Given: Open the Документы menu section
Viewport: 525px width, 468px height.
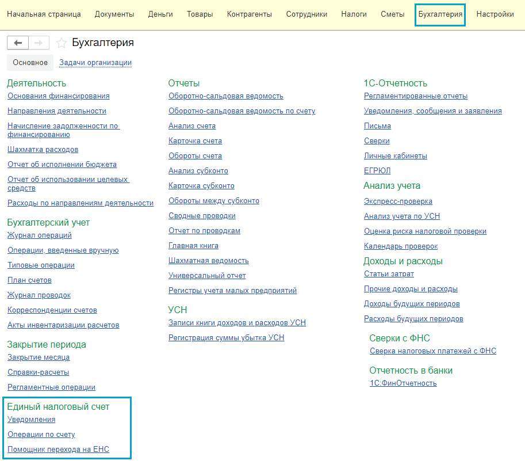Looking at the screenshot, I should 114,14.
